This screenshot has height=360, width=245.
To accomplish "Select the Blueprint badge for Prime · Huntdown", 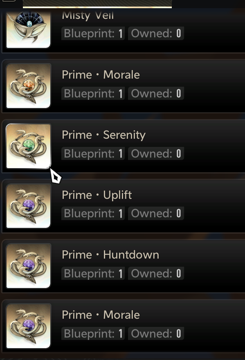I will (x=93, y=273).
